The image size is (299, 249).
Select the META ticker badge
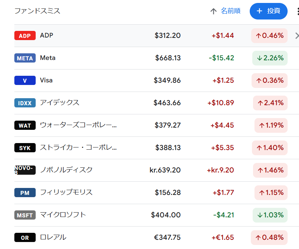click(x=25, y=58)
